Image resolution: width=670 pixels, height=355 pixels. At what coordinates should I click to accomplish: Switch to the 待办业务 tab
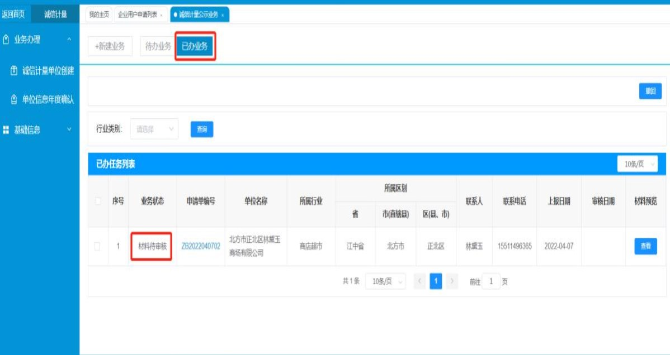[x=158, y=46]
